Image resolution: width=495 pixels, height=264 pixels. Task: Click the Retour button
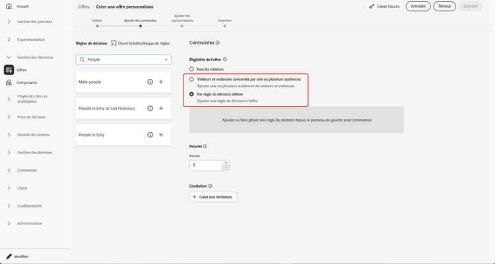point(444,7)
